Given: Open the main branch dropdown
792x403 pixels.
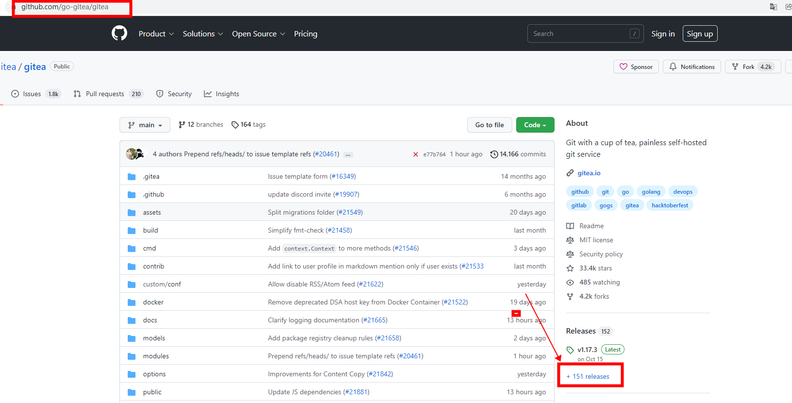Looking at the screenshot, I should click(x=145, y=125).
